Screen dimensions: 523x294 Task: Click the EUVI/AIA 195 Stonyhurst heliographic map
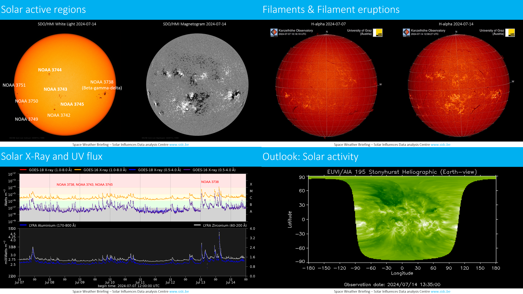coord(402,219)
